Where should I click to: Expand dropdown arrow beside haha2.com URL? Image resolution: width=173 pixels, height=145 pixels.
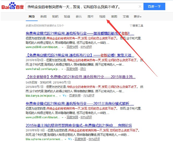[x=62, y=69]
